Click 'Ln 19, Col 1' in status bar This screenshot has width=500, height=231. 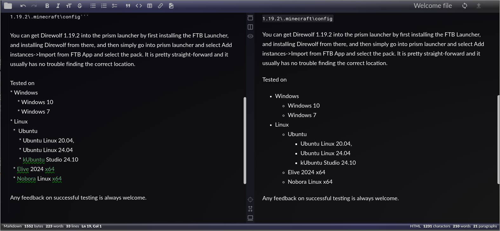pyautogui.click(x=91, y=226)
